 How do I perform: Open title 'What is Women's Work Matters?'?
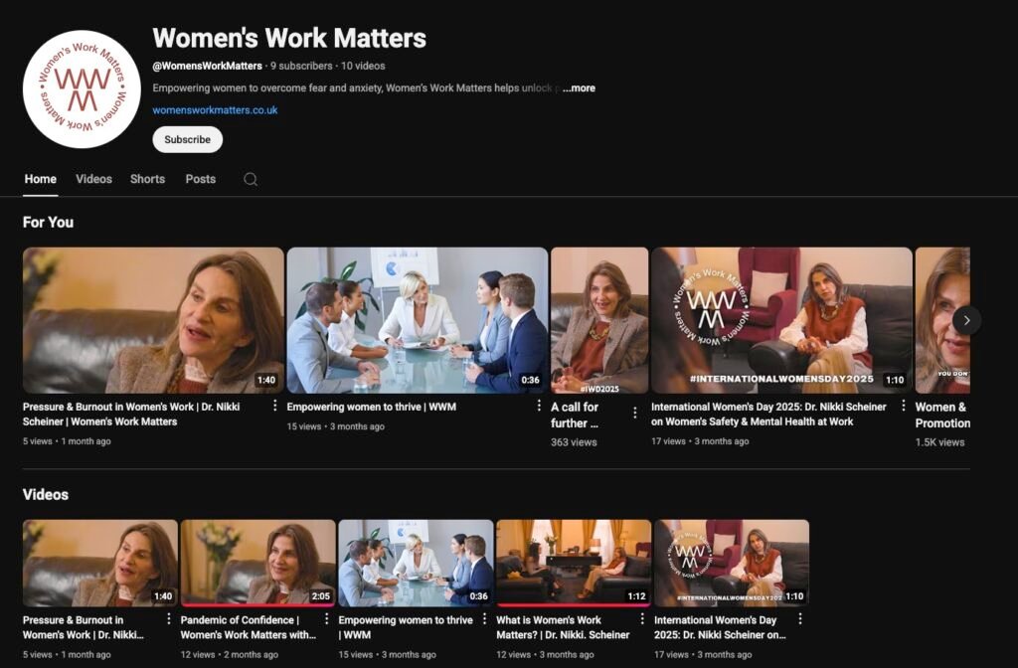pos(563,628)
